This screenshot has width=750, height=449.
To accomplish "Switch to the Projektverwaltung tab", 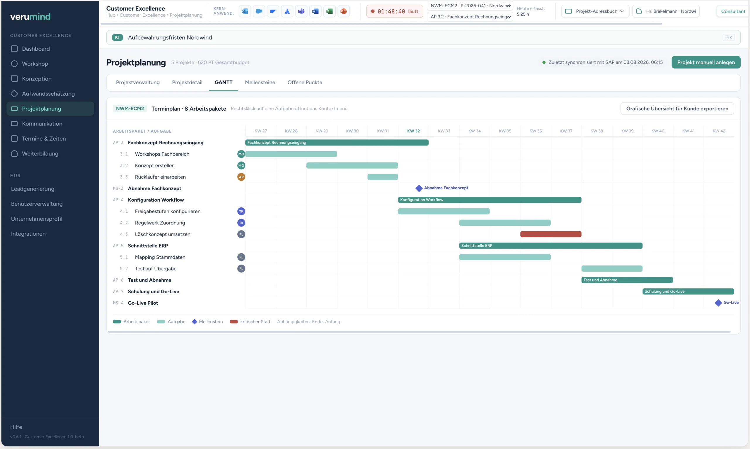I will point(138,82).
